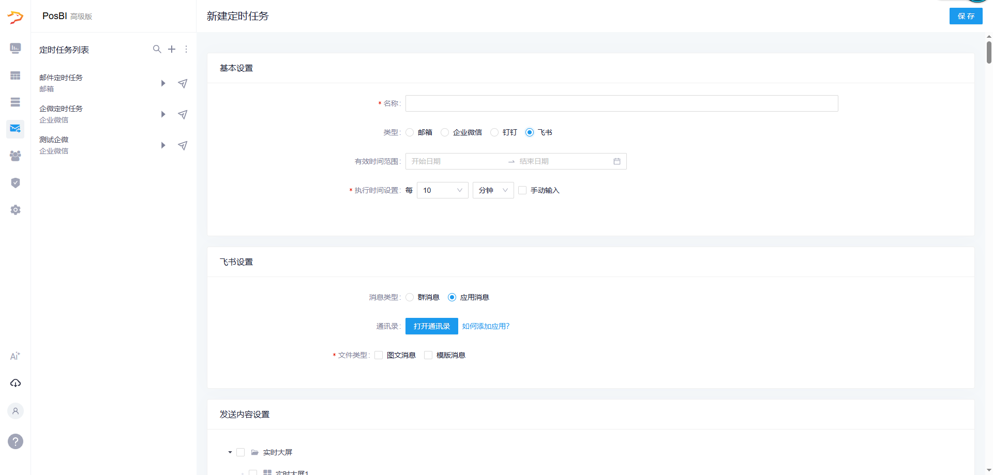993x475 pixels.
Task: Enable the 手动输入 checkbox
Action: point(522,190)
